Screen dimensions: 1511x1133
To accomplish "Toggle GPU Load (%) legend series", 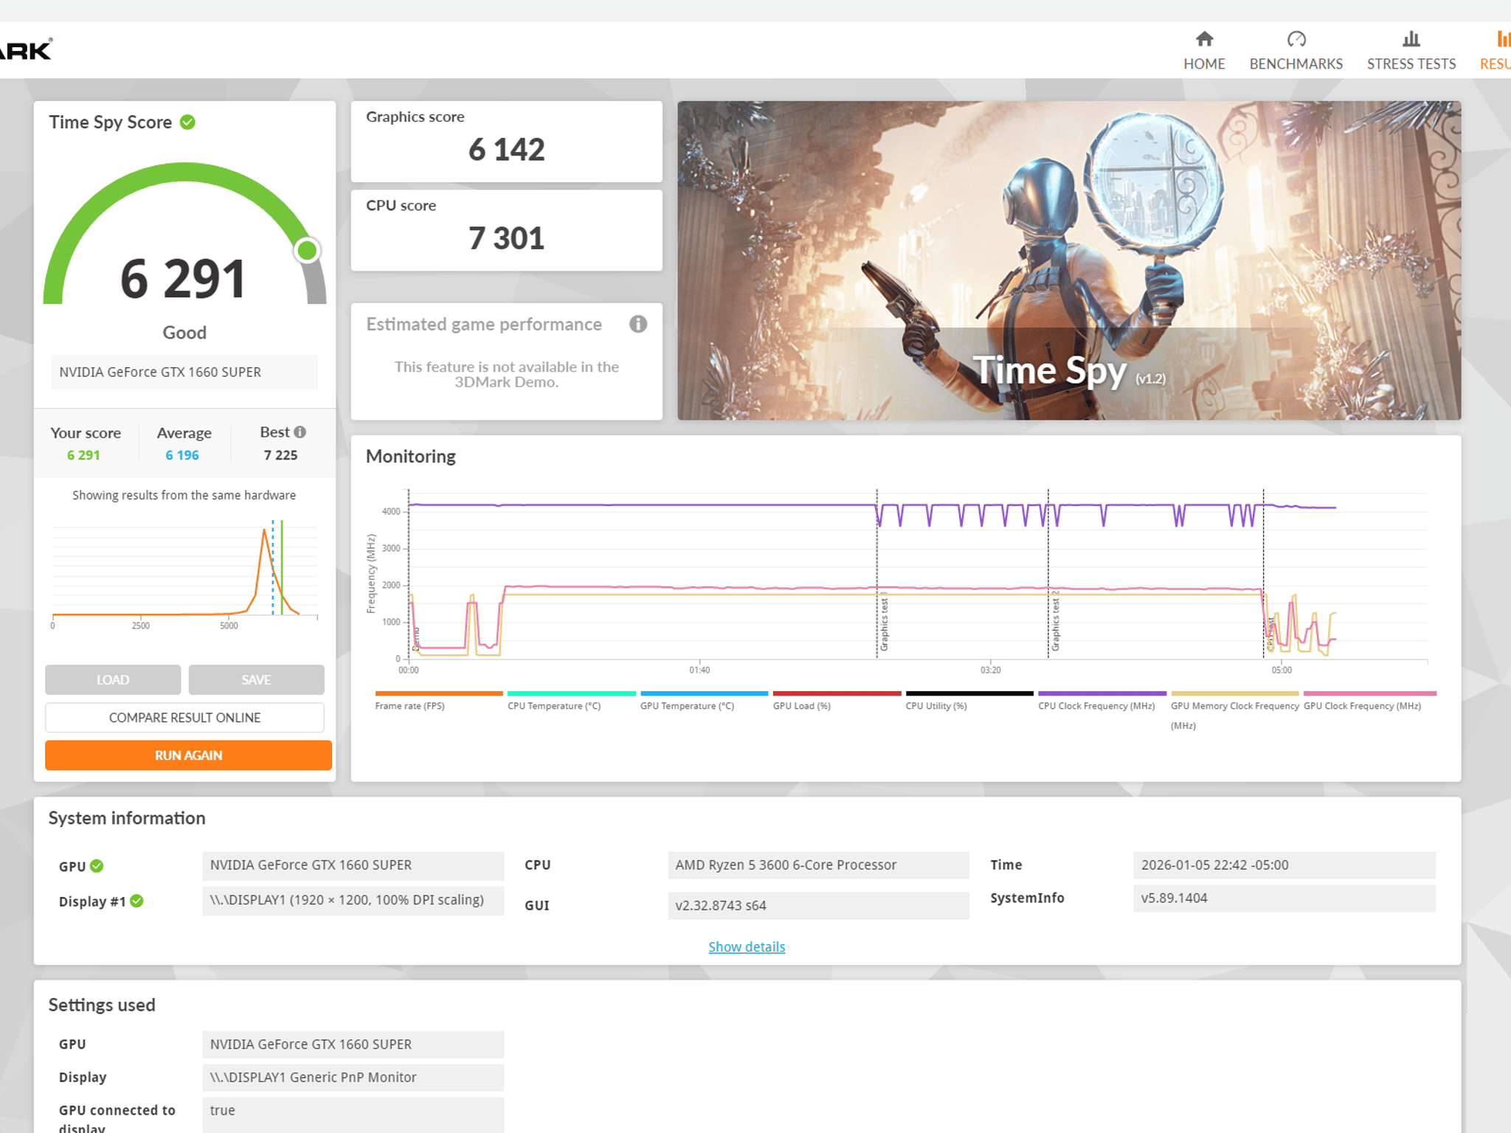I will 801,706.
